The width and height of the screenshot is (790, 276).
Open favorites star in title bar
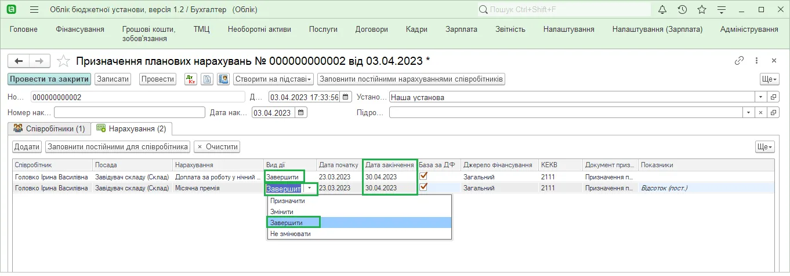point(702,9)
